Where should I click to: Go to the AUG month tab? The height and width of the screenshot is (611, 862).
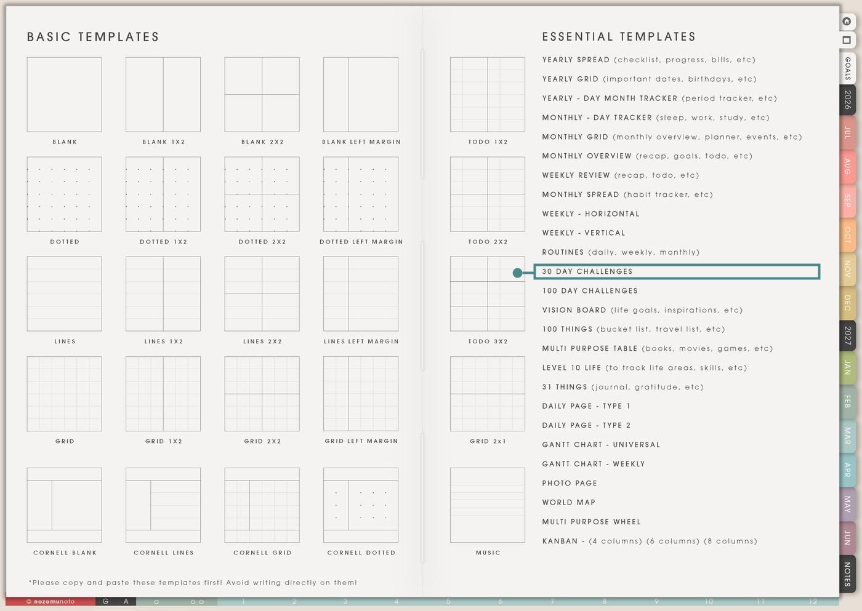click(x=847, y=166)
